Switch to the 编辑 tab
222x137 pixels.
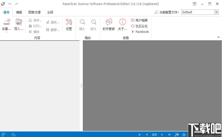pos(19,12)
